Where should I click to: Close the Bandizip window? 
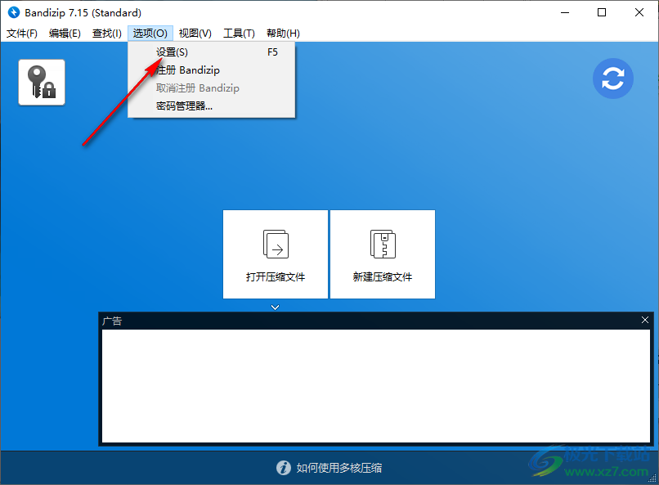click(639, 12)
